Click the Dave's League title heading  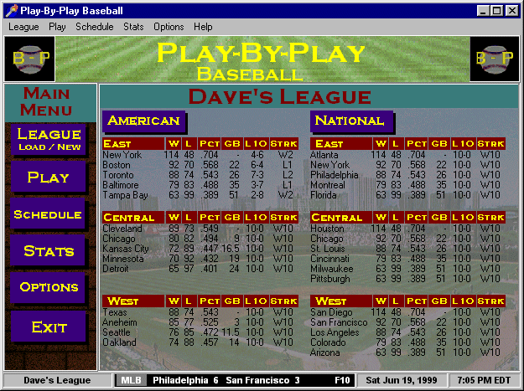280,96
